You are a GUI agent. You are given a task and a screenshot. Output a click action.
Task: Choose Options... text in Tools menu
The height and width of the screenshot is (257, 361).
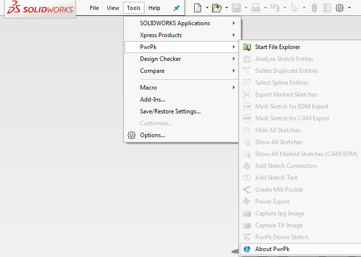click(152, 135)
